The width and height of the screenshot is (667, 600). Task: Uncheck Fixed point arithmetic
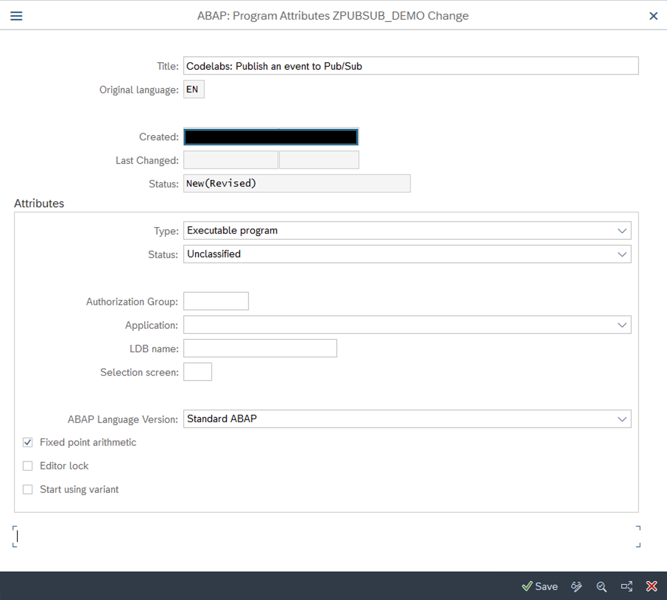pyautogui.click(x=28, y=442)
